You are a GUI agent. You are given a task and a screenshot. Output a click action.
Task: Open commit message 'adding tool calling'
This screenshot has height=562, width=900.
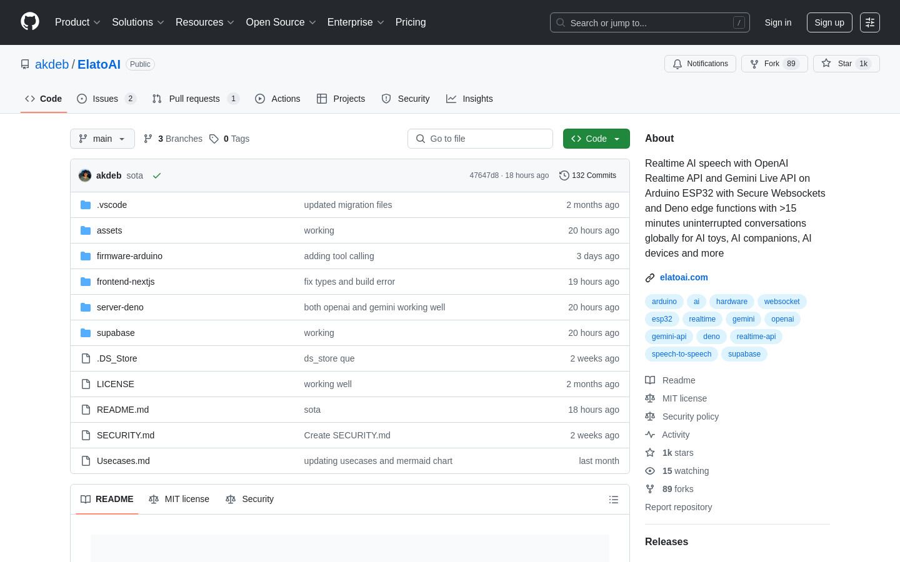[x=339, y=256]
